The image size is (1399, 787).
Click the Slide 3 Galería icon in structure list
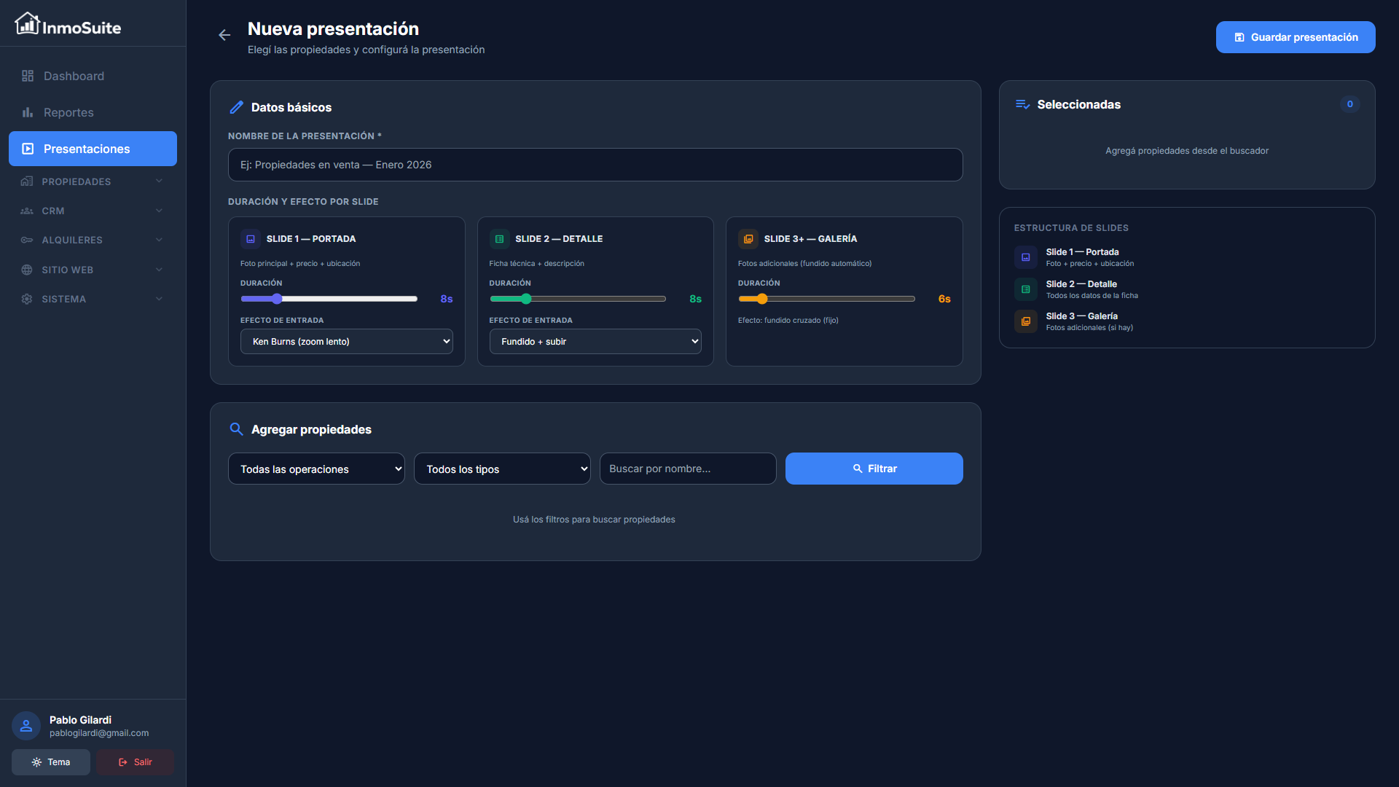[1025, 321]
